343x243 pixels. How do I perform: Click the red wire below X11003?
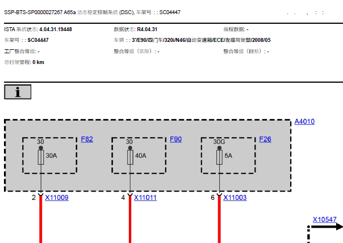coord(219,219)
